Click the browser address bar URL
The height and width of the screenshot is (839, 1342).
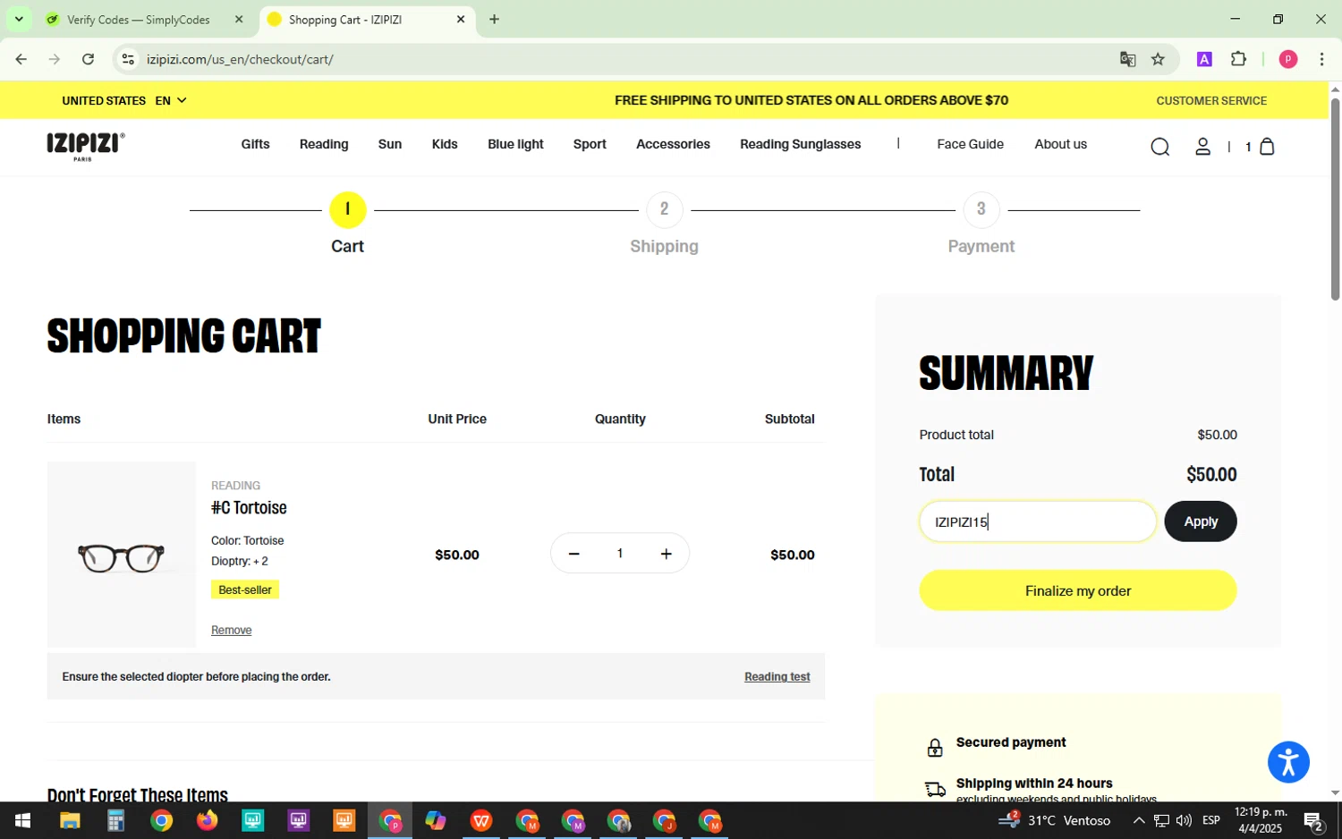tap(240, 59)
